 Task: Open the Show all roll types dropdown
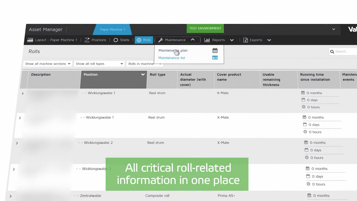coord(99,64)
